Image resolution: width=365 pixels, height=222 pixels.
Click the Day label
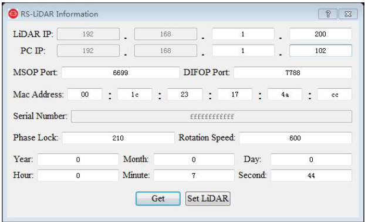point(252,159)
